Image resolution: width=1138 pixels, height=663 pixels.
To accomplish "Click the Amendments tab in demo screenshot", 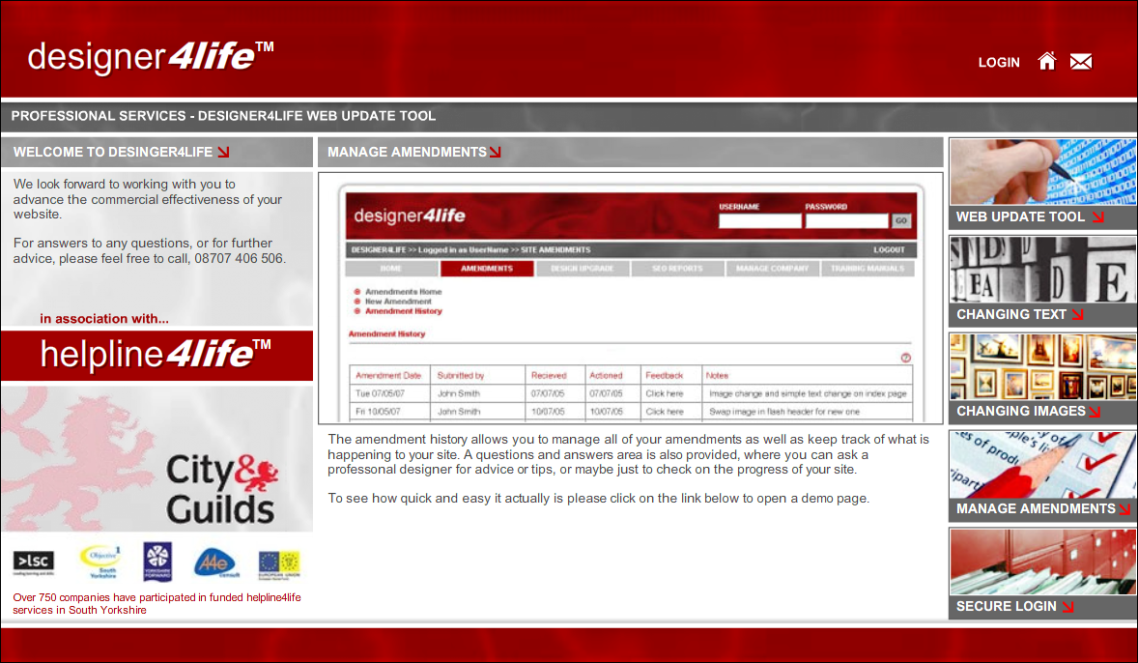I will (x=487, y=269).
